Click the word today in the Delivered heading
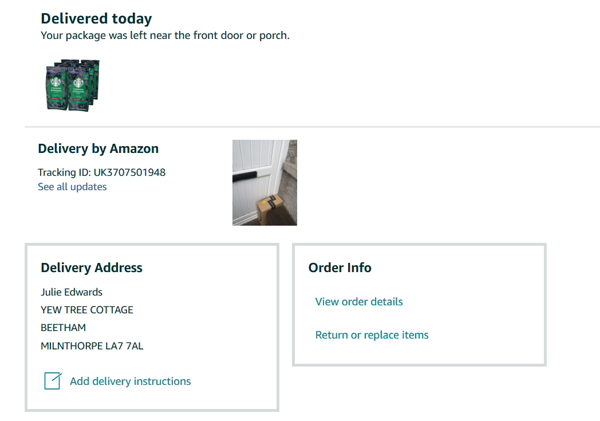 tap(132, 18)
